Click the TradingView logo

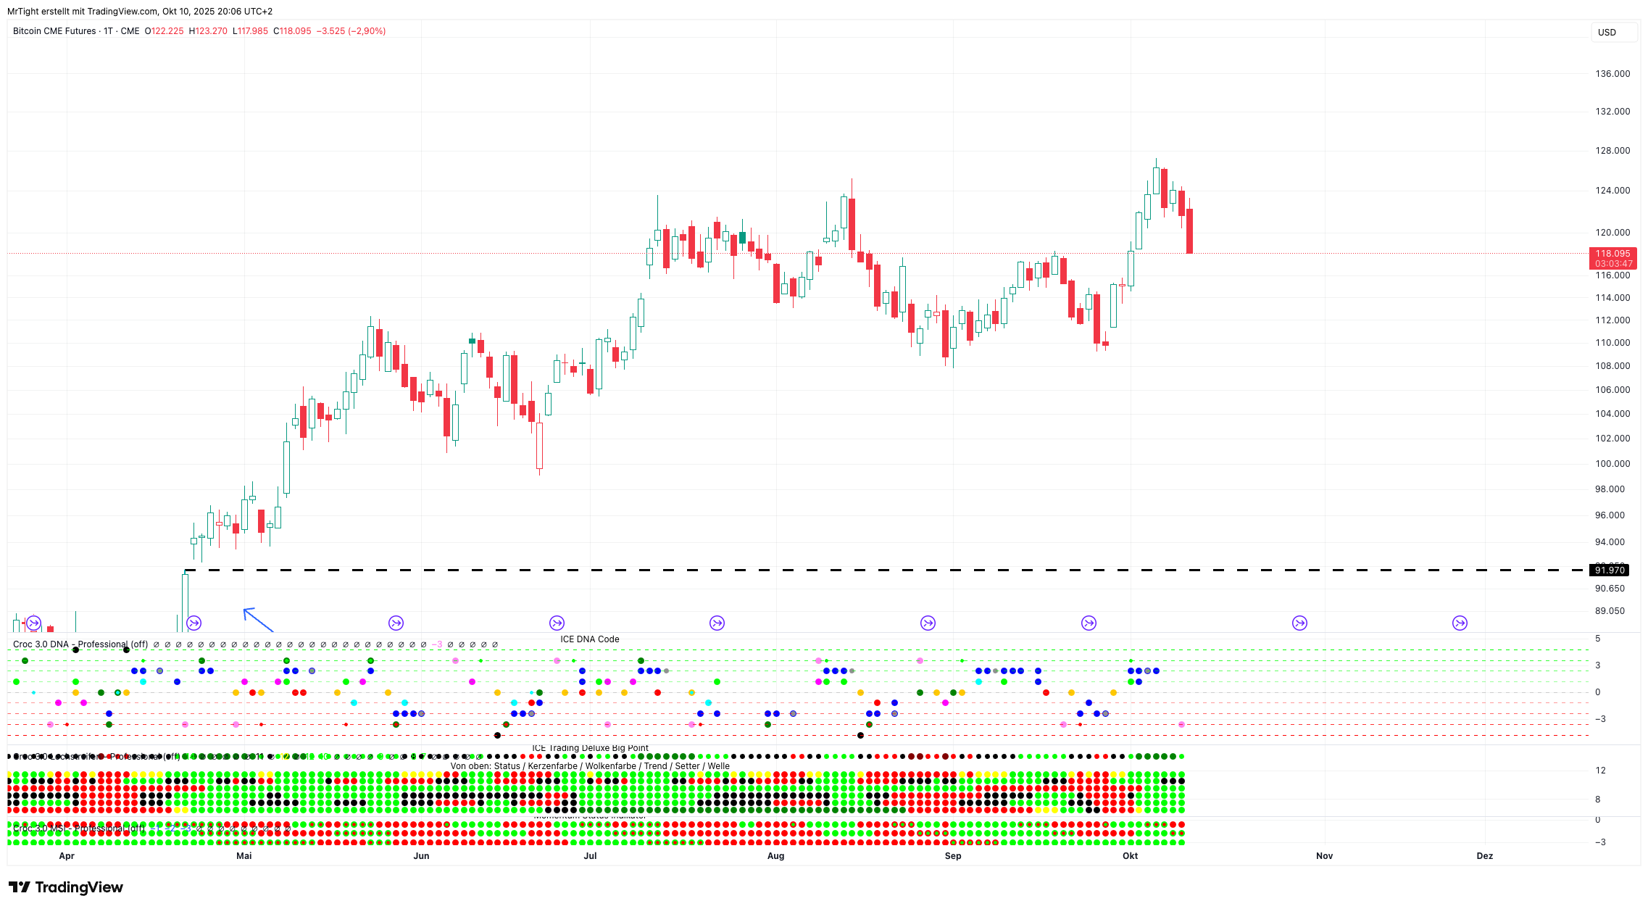pyautogui.click(x=65, y=887)
